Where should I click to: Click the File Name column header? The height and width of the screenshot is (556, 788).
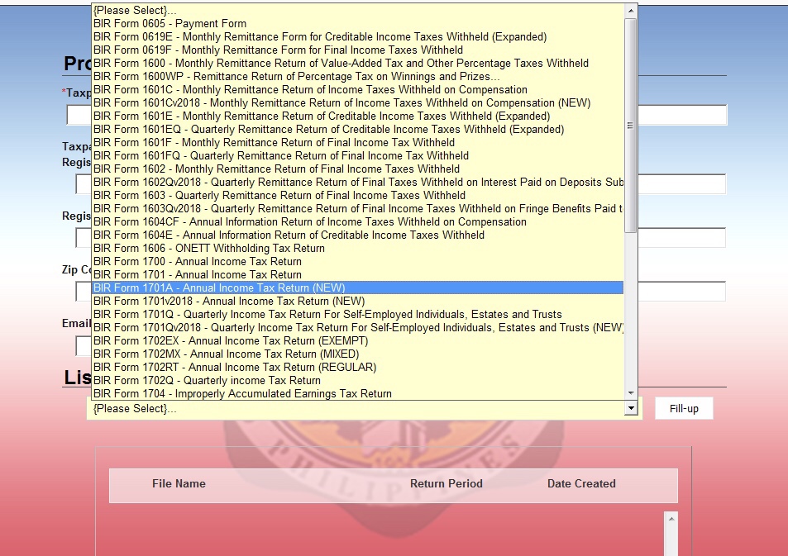click(x=179, y=484)
